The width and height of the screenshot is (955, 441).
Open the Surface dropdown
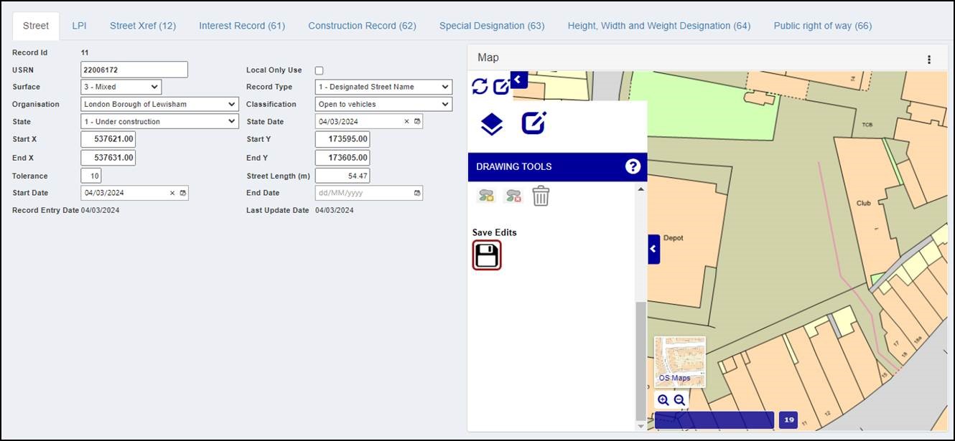pyautogui.click(x=121, y=87)
